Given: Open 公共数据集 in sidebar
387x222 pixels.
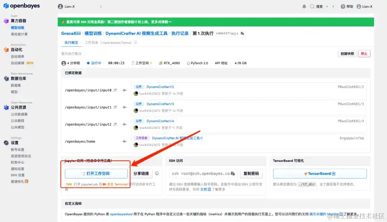Looking at the screenshot, I should [x=19, y=114].
